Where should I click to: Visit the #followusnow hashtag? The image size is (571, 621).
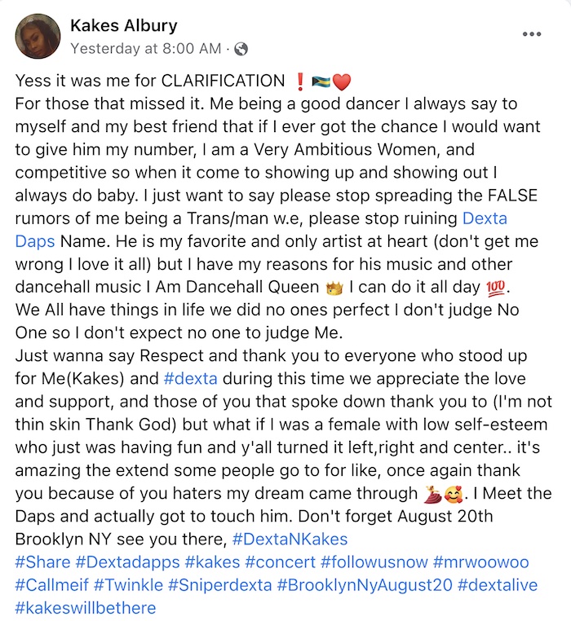[x=374, y=562]
